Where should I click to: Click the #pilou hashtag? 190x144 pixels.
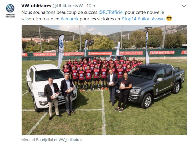tap(144, 19)
